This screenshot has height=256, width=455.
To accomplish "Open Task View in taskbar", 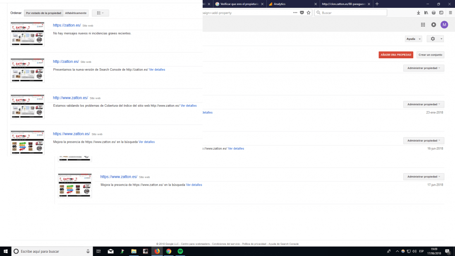I will pos(98,251).
